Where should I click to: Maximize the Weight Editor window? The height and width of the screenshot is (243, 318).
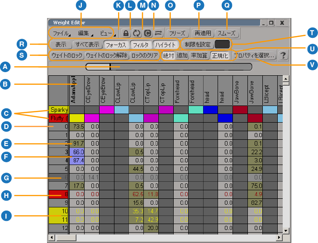(x=271, y=23)
